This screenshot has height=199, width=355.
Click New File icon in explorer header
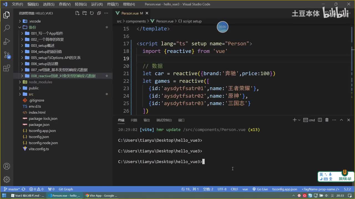77,13
